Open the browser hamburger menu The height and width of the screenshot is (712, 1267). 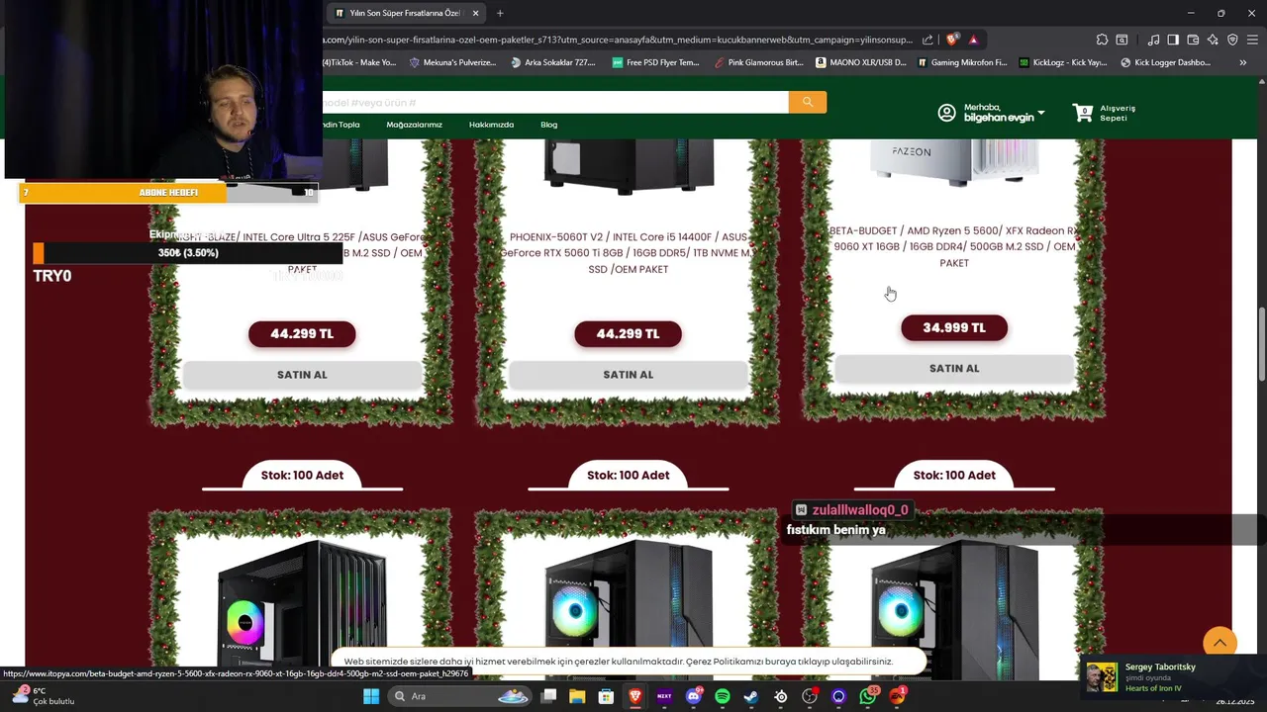click(x=1252, y=40)
